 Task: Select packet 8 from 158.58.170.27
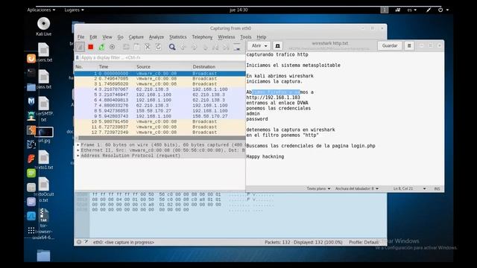(160, 111)
